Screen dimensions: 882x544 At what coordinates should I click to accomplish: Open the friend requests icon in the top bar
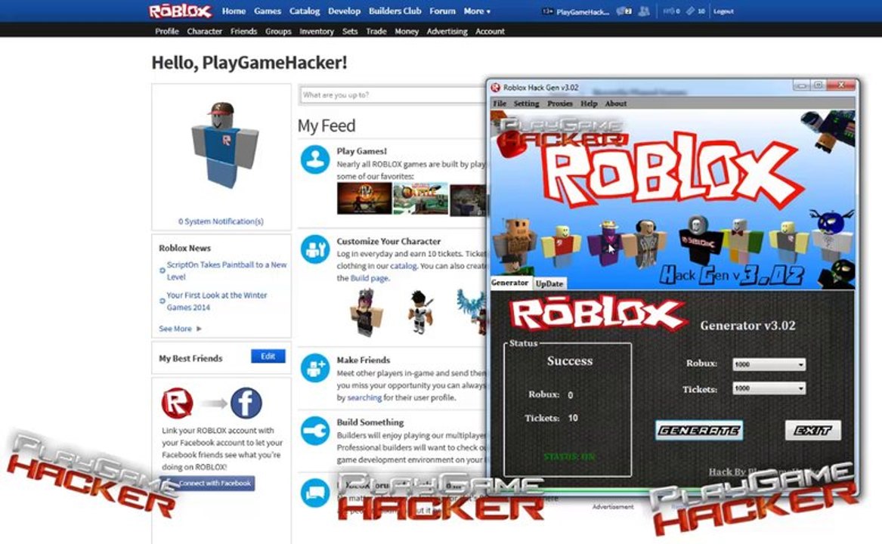coord(644,11)
